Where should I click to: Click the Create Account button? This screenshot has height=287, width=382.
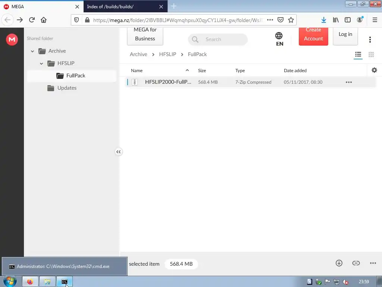click(313, 36)
